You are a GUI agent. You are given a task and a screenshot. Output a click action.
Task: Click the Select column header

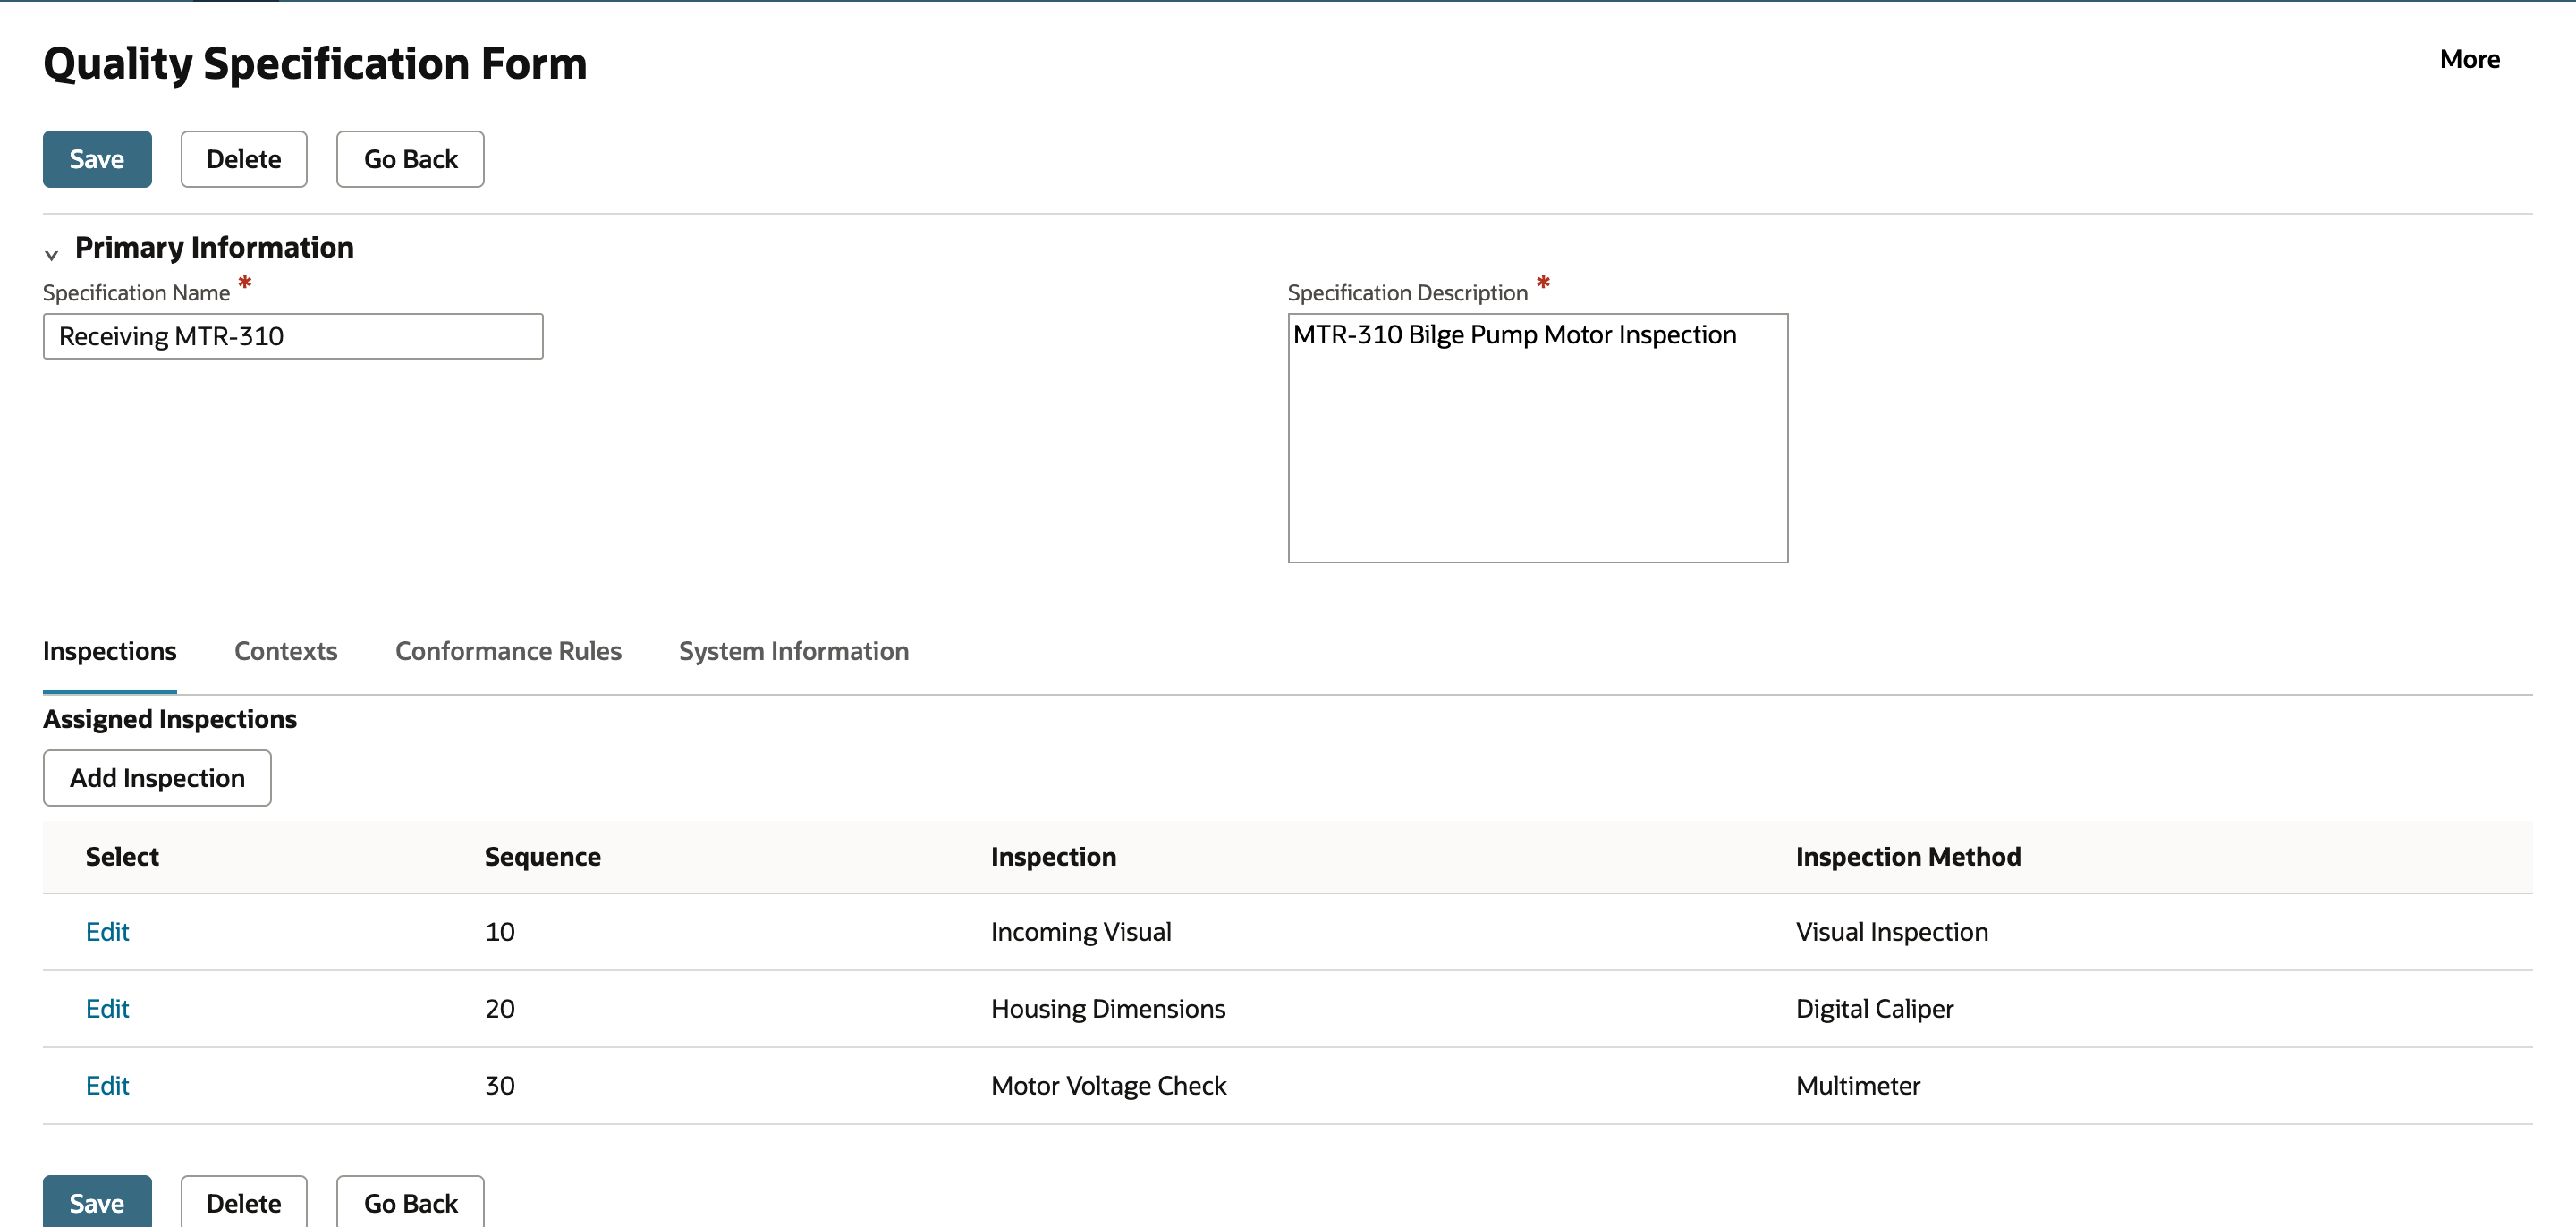(122, 857)
